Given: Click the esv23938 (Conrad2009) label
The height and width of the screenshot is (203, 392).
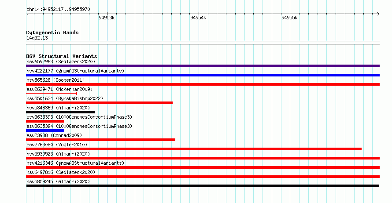Looking at the screenshot, I should pyautogui.click(x=54, y=135).
